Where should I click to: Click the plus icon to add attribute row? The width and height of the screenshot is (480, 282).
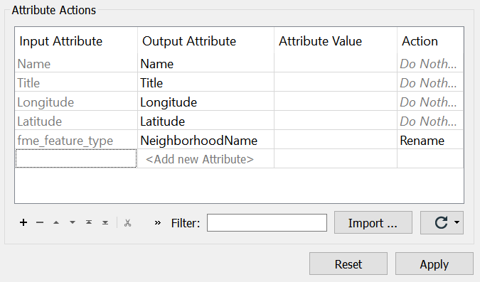click(23, 222)
